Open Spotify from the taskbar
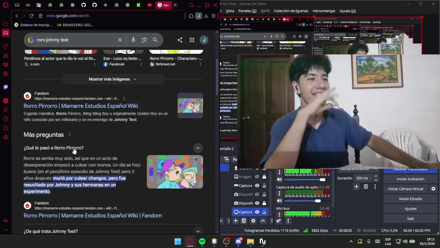 (202, 241)
